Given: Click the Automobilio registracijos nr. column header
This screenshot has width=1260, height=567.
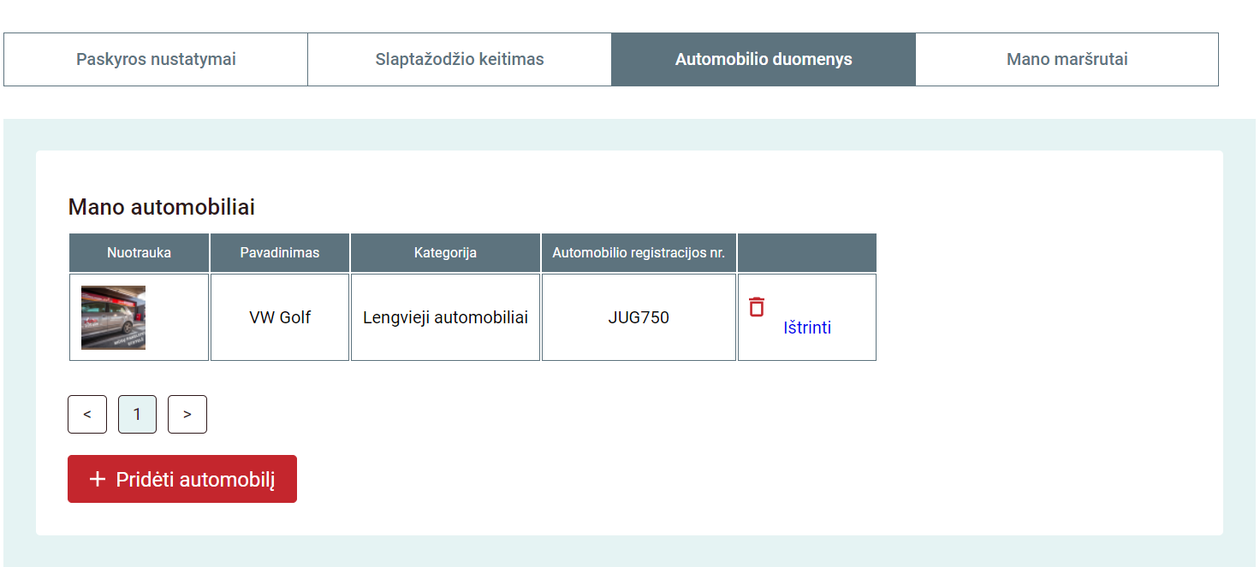Looking at the screenshot, I should pos(639,253).
